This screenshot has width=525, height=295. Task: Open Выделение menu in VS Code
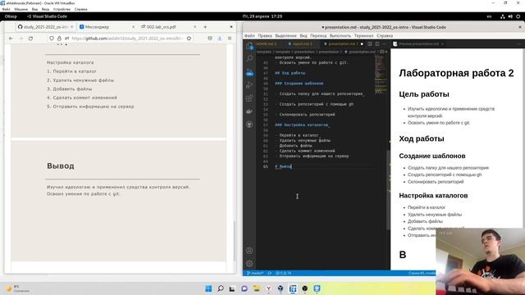tap(286, 35)
